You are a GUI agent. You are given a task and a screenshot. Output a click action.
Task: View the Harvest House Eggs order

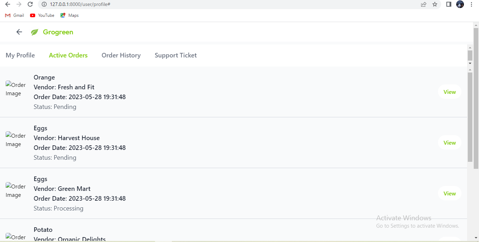tap(450, 143)
